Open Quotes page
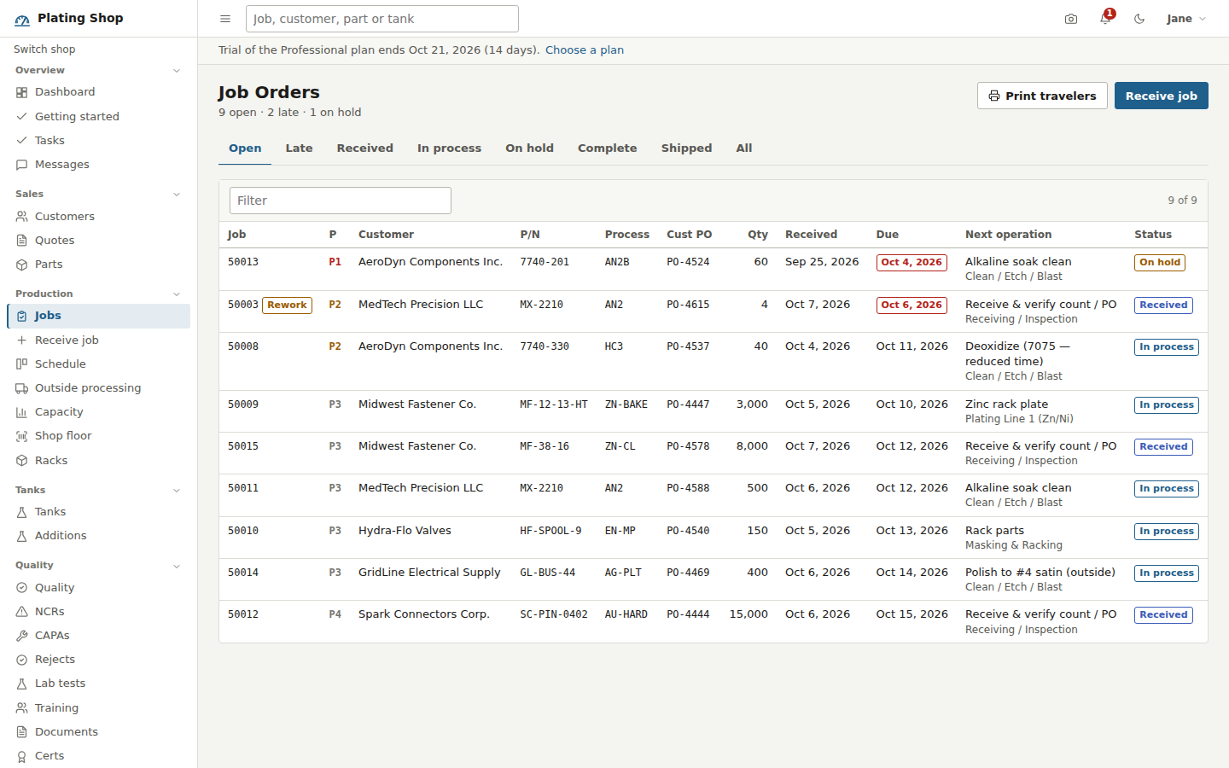The width and height of the screenshot is (1229, 768). 98,241
